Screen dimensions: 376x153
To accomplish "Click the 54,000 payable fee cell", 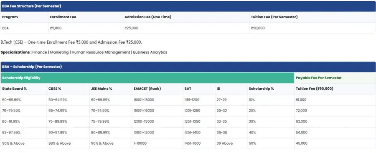I will pyautogui.click(x=335, y=133).
